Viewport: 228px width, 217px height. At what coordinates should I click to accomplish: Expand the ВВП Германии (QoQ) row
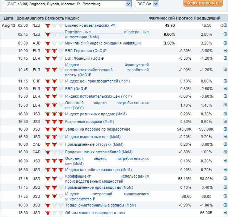tap(225, 50)
